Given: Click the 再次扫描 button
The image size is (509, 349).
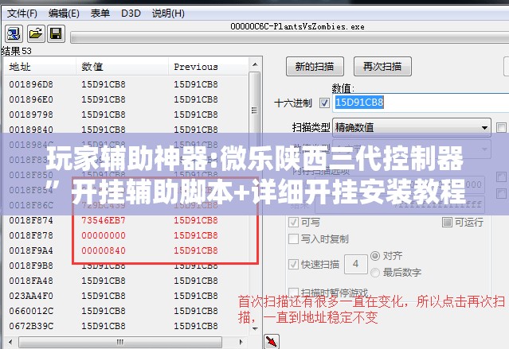Looking at the screenshot, I should [382, 67].
